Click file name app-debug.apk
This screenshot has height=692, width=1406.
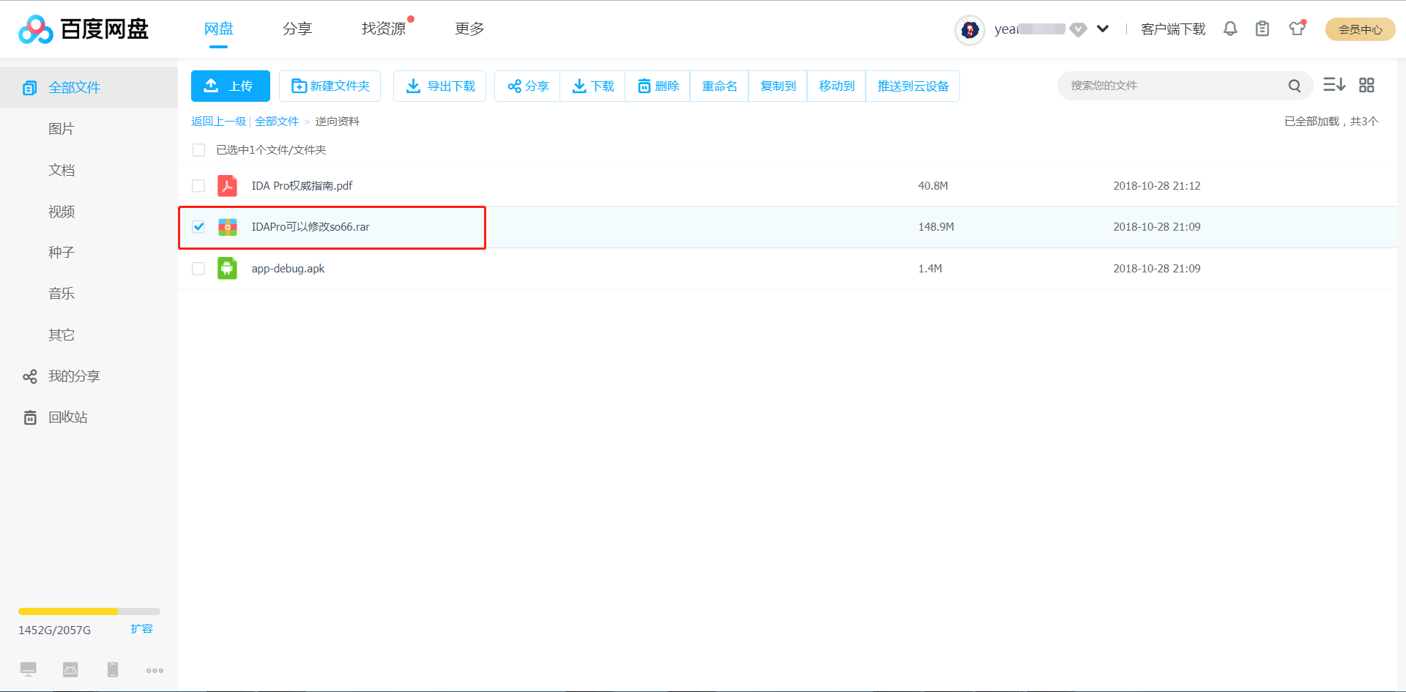[x=288, y=269]
